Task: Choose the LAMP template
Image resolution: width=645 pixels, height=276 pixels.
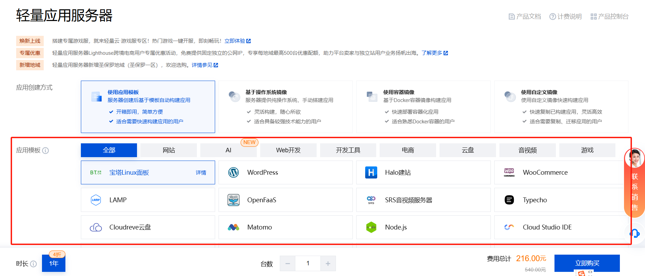Action: 148,200
